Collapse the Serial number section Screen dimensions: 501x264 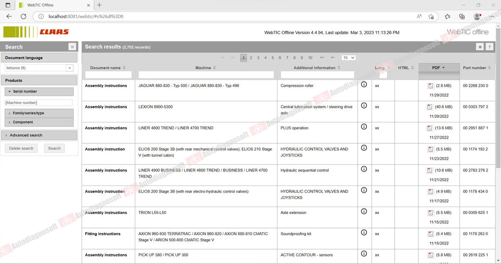point(39,92)
